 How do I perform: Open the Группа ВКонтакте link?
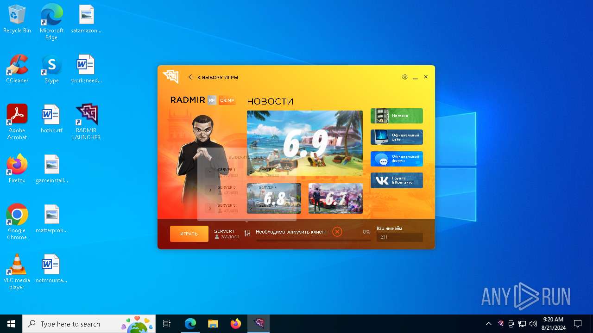[397, 180]
